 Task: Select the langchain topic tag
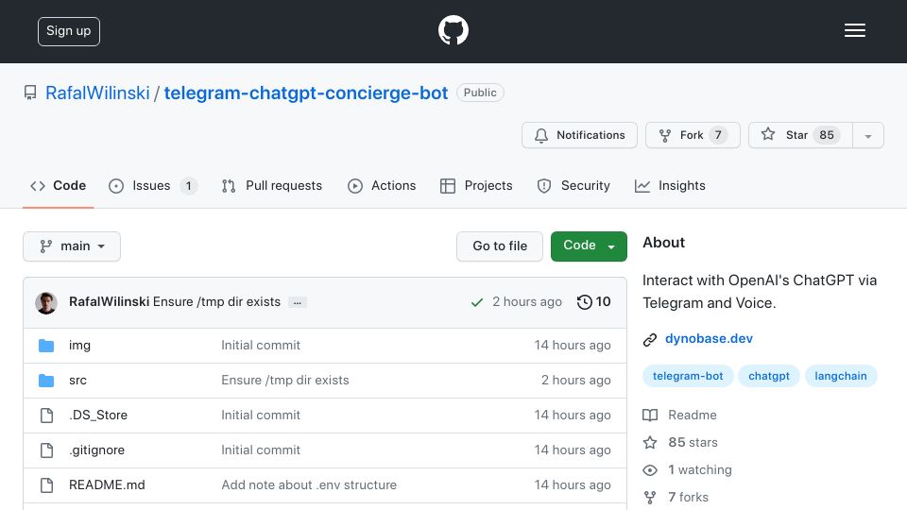tap(841, 376)
